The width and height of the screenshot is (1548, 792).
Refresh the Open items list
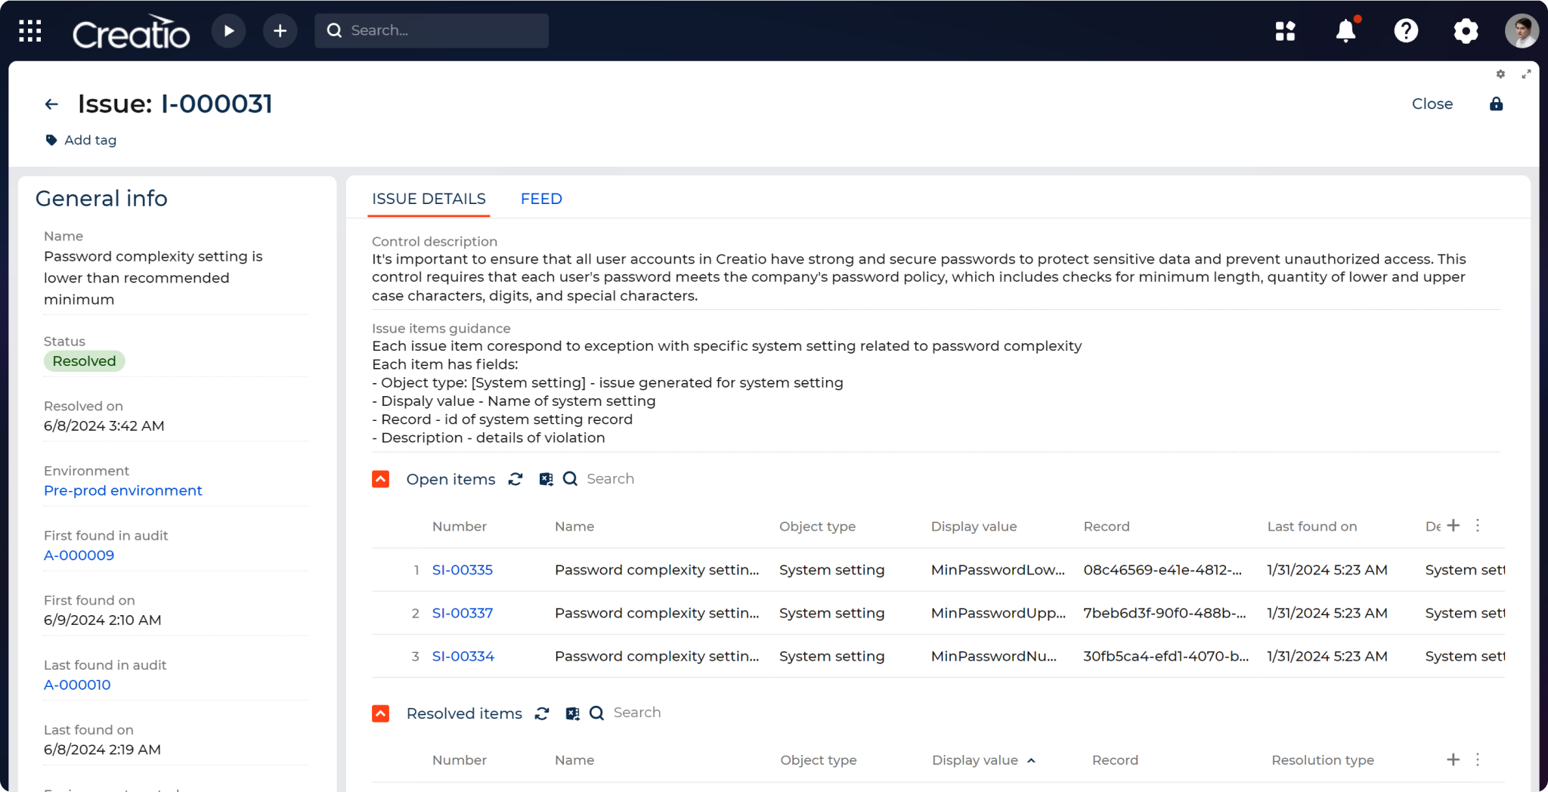[515, 479]
